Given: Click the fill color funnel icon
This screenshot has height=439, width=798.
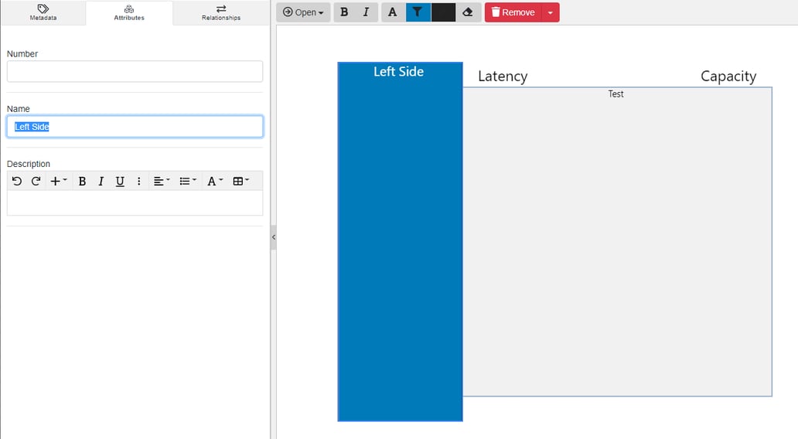Looking at the screenshot, I should click(418, 12).
